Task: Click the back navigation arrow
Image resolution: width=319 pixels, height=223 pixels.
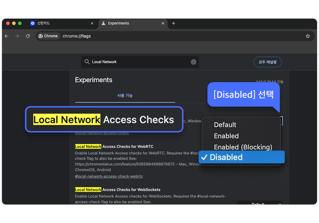Action: tap(7, 36)
